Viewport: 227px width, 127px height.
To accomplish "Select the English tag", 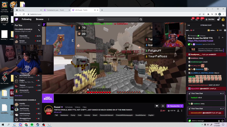I will coord(151,115).
